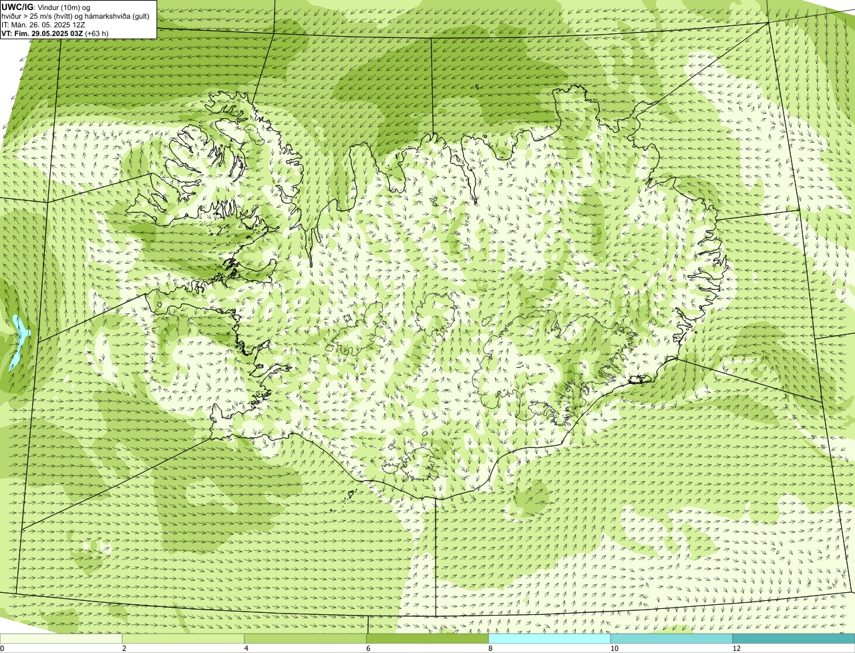Click the scale label "6"

click(368, 648)
